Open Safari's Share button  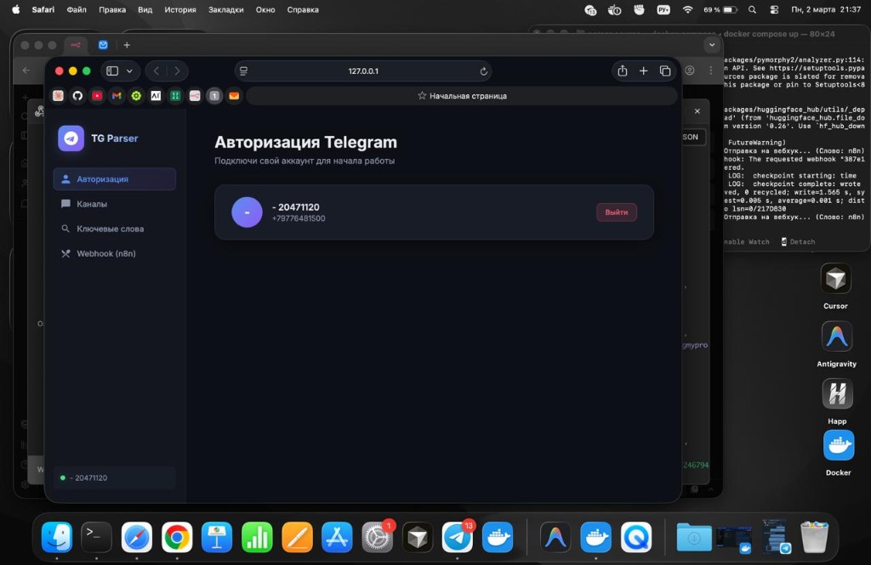622,71
